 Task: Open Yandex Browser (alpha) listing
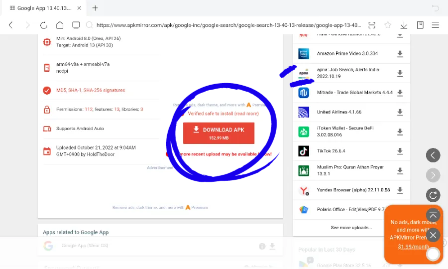coord(353,190)
